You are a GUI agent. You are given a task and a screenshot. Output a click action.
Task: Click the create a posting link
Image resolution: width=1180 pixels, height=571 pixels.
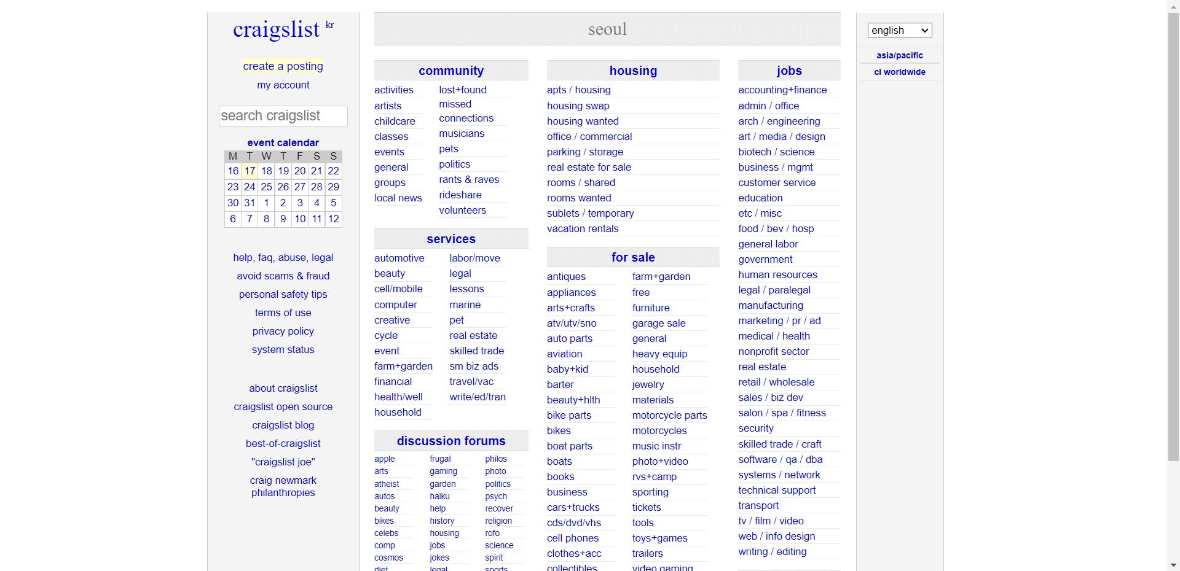tap(283, 66)
